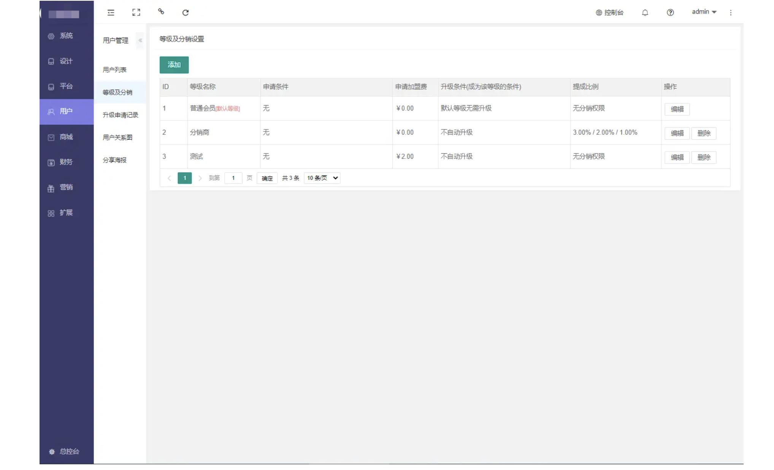
Task: Open 设计 in the sidebar
Action: coord(67,61)
